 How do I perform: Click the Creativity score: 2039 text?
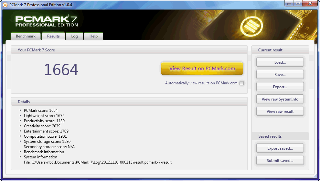tap(42, 126)
